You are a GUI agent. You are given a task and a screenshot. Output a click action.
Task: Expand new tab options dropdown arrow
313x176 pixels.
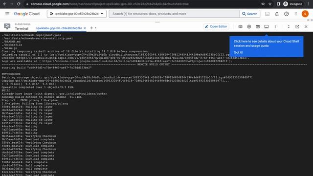pos(96,28)
